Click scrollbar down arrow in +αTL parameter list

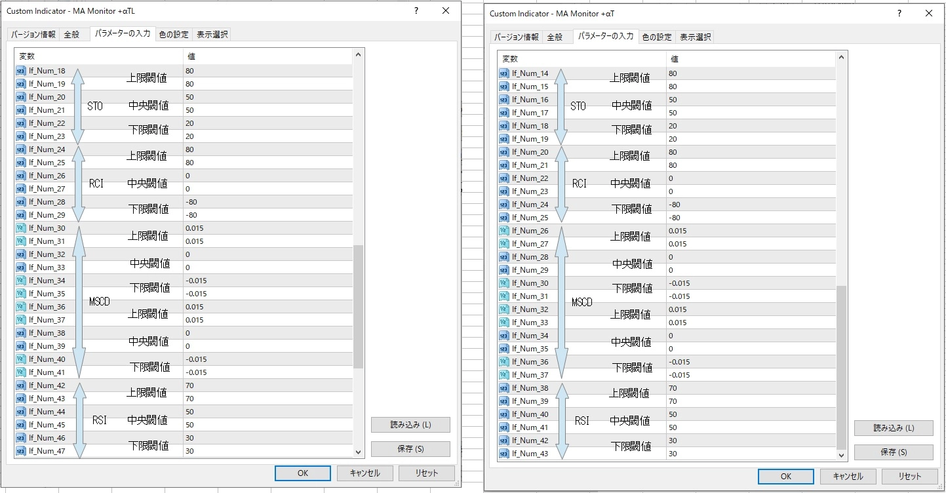358,452
